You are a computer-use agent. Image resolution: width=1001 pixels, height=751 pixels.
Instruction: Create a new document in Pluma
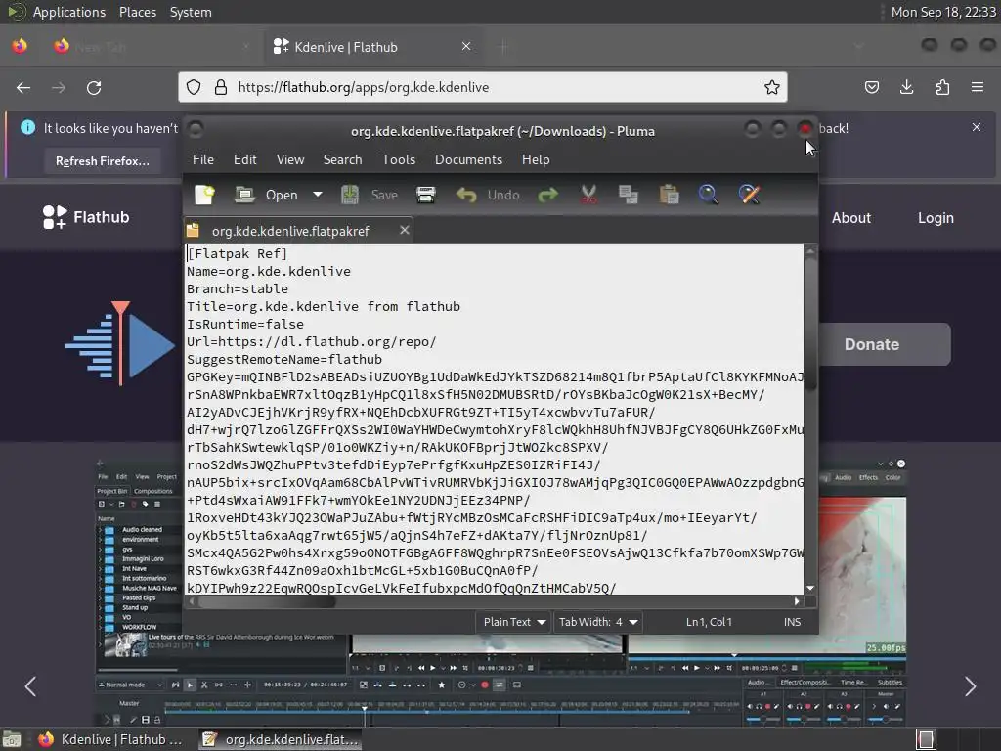pos(205,195)
